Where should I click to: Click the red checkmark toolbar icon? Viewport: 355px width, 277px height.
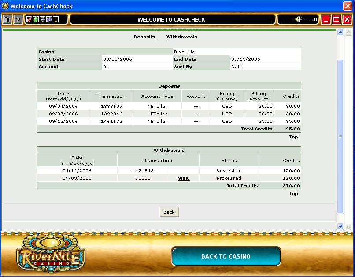click(29, 19)
